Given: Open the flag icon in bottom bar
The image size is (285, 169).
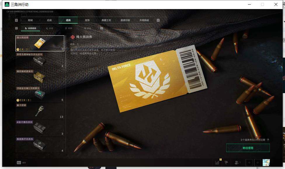Looking at the screenshot, I should [x=226, y=163].
